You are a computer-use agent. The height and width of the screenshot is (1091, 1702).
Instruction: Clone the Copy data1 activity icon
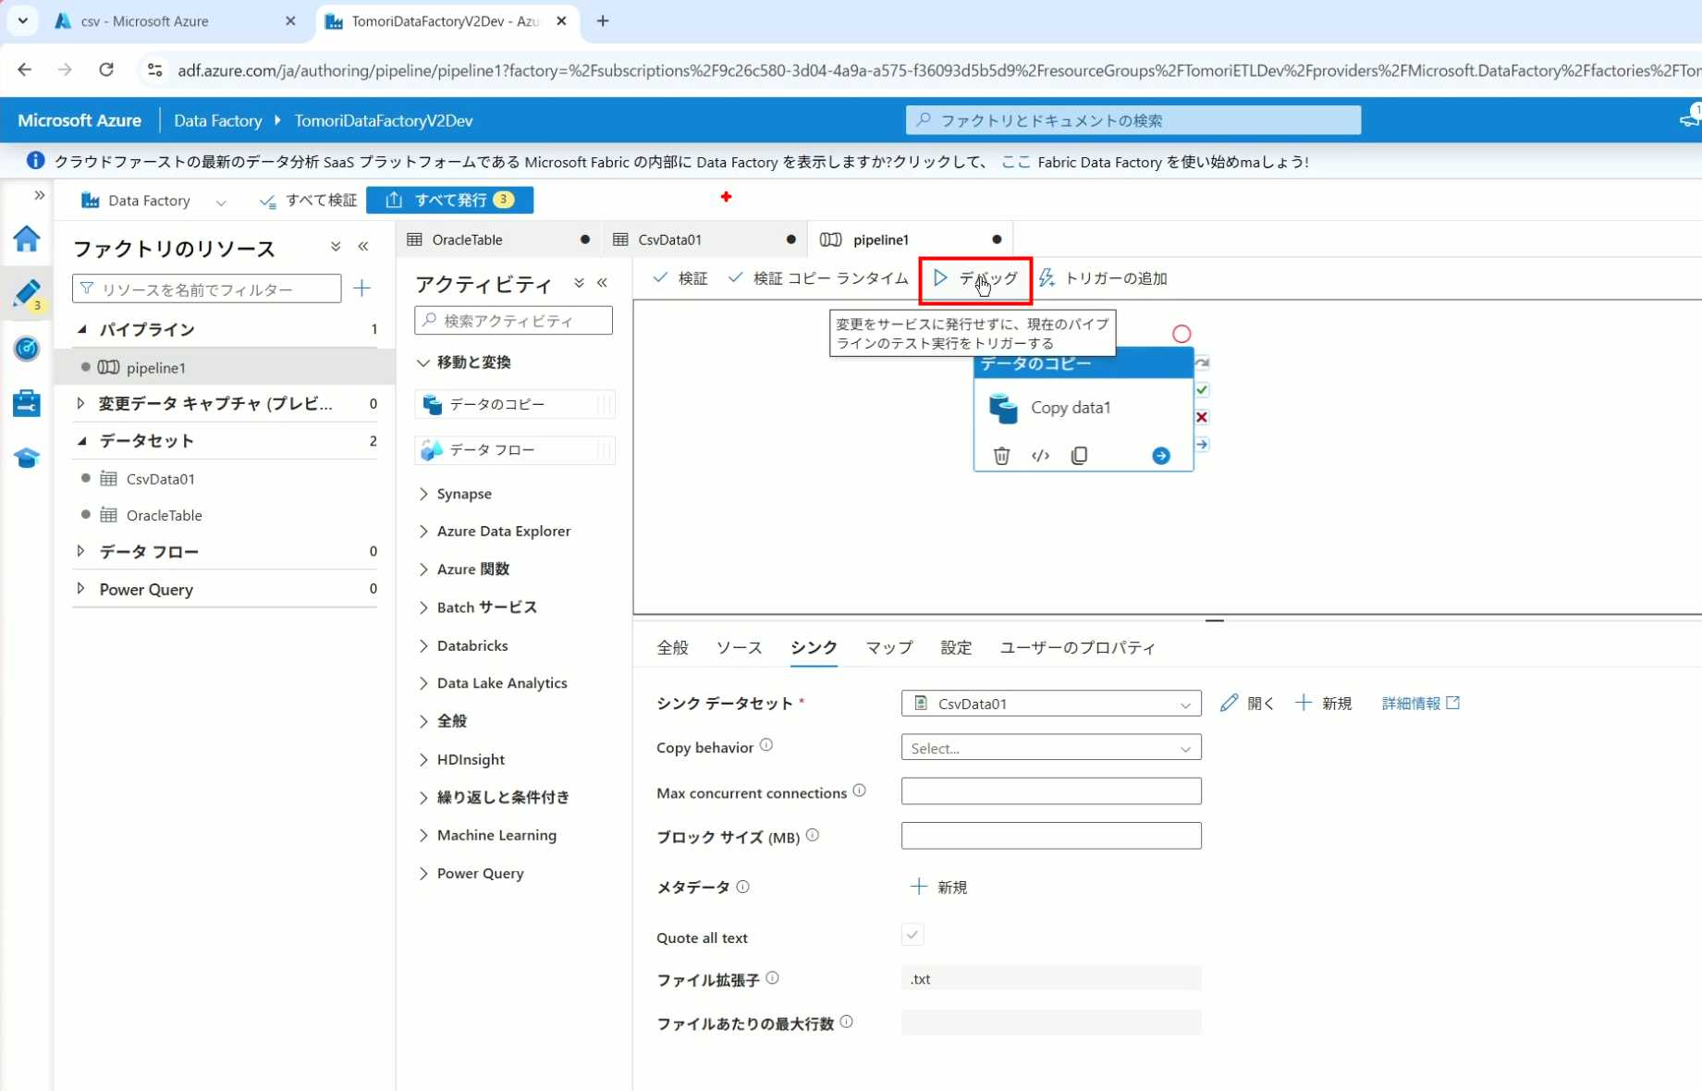(x=1079, y=456)
